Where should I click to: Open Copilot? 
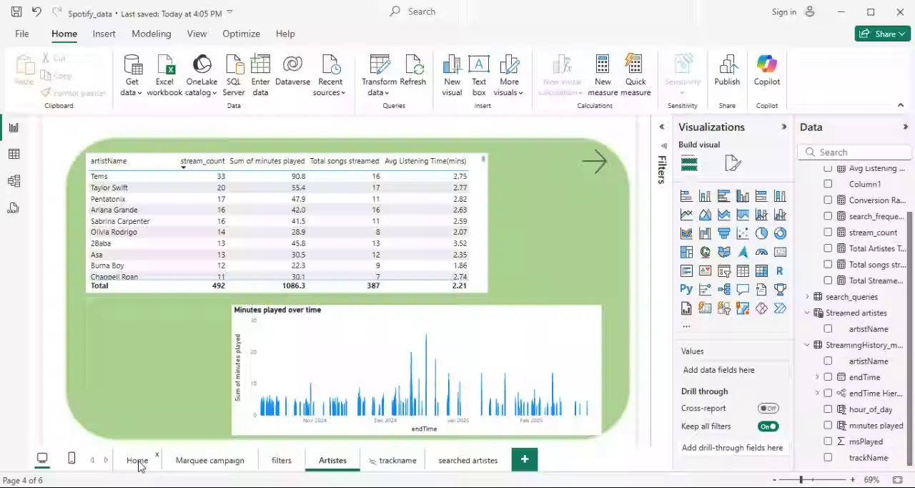tap(766, 72)
